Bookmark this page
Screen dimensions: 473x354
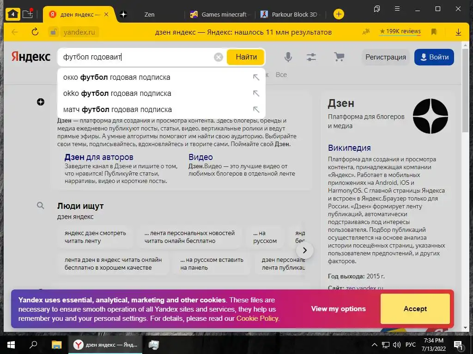pyautogui.click(x=434, y=32)
